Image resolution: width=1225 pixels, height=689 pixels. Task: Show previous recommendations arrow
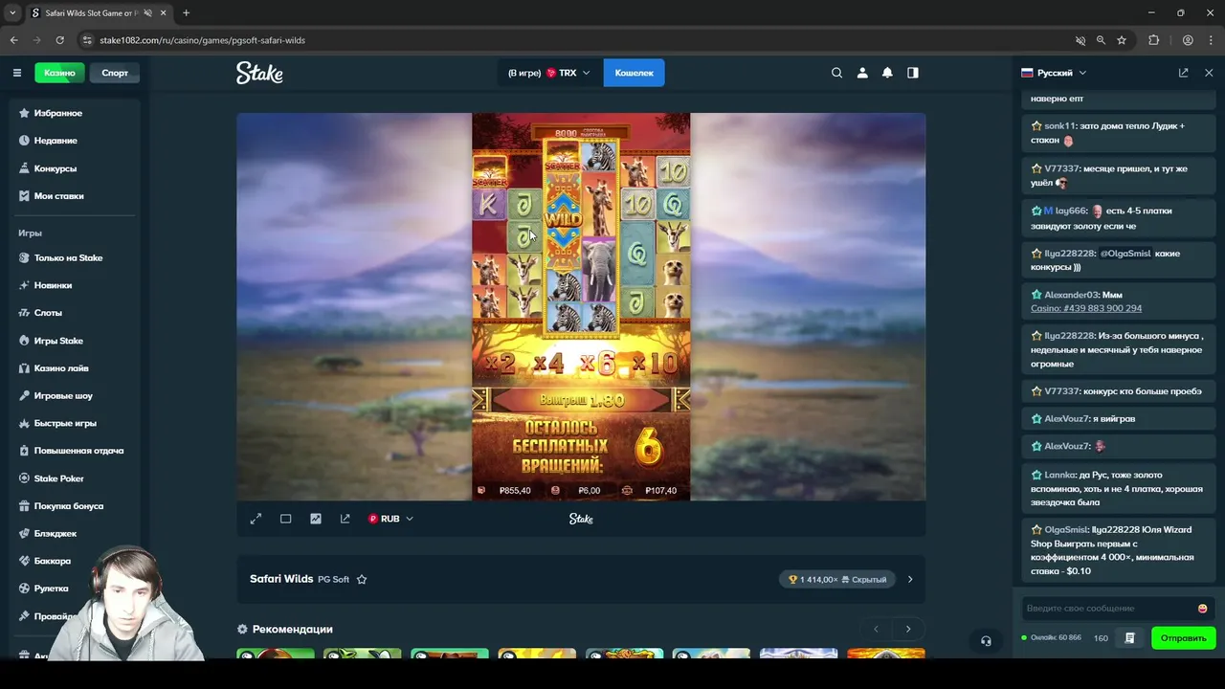pyautogui.click(x=876, y=629)
